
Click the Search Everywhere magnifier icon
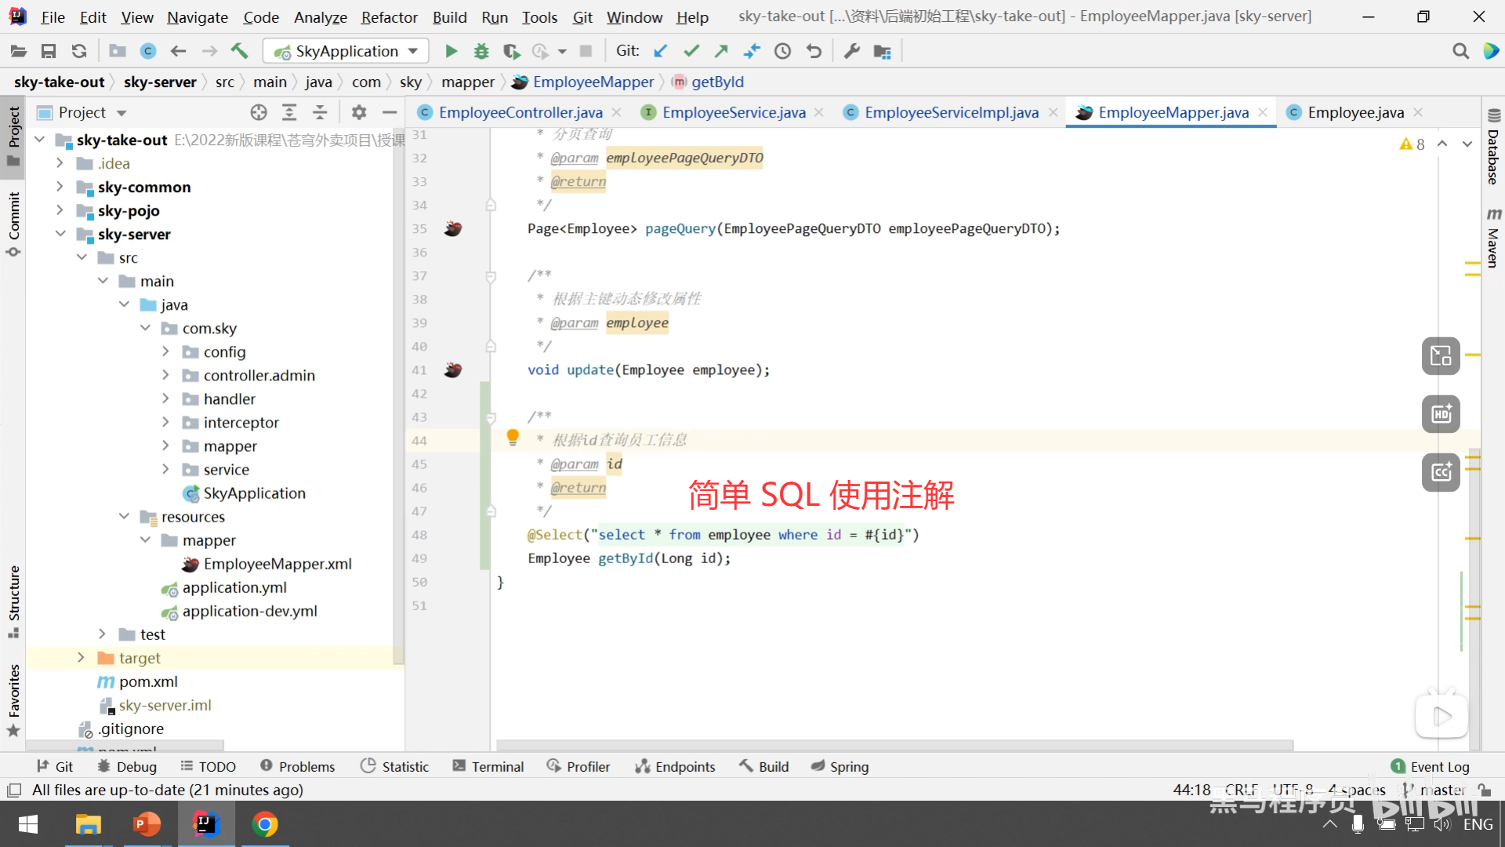(1460, 52)
